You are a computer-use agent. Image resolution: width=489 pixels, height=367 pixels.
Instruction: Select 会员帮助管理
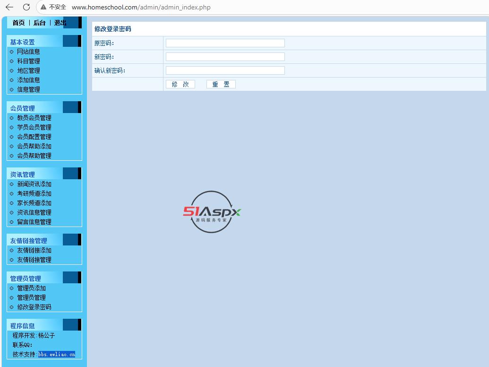coord(34,156)
